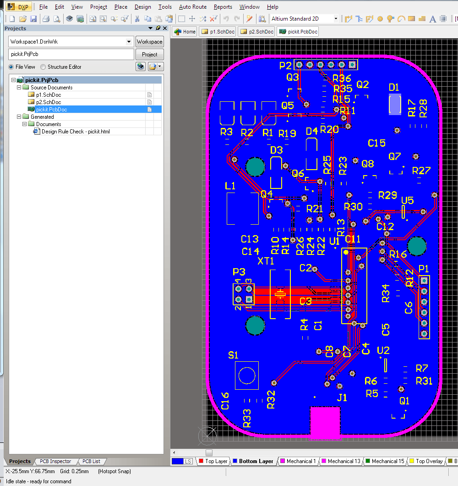Image resolution: width=458 pixels, height=486 pixels.
Task: Click the Project button
Action: pyautogui.click(x=149, y=54)
